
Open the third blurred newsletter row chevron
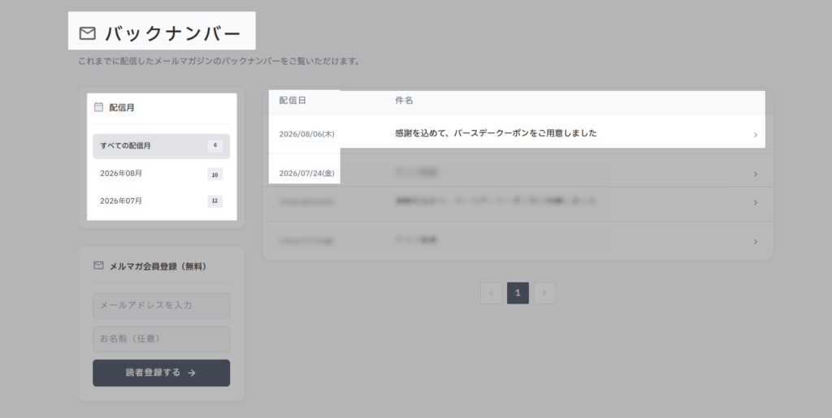click(x=756, y=202)
